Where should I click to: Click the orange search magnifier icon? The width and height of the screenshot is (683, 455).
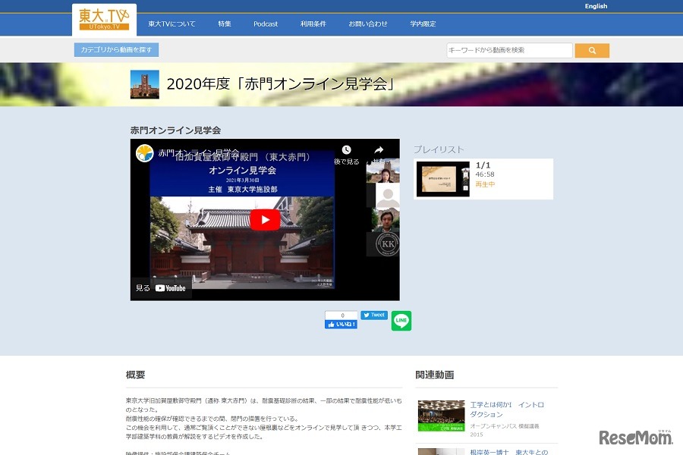[591, 50]
